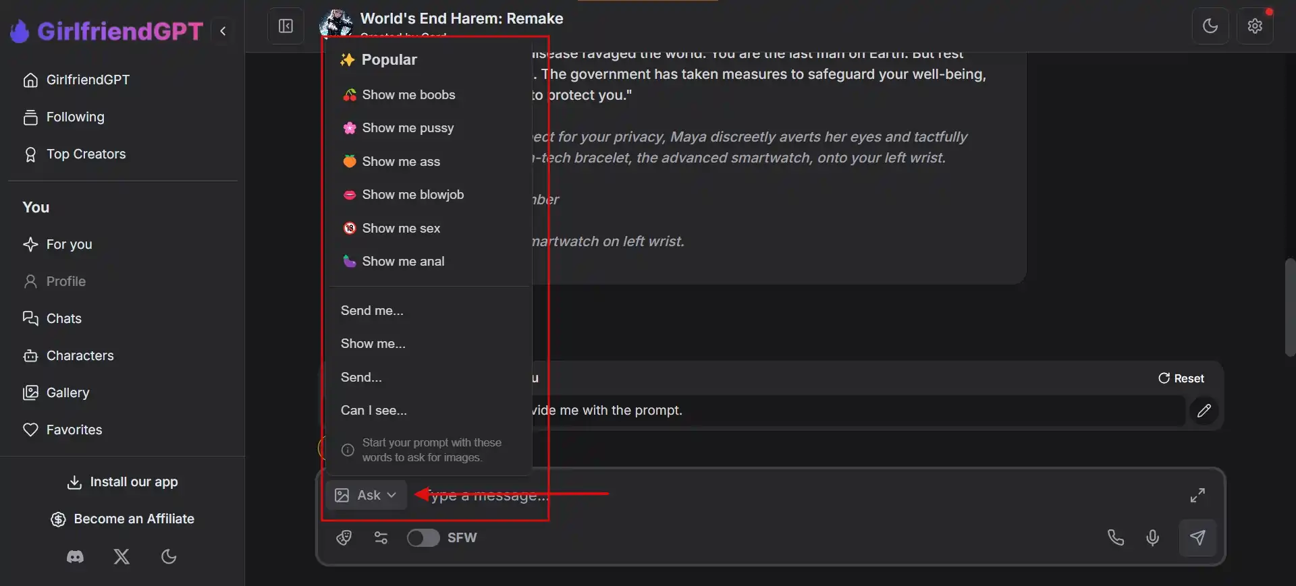Viewport: 1296px width, 586px height.
Task: Click the Popular heading sparkle icon
Action: (347, 59)
